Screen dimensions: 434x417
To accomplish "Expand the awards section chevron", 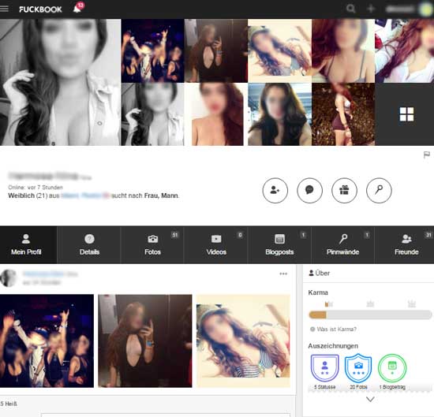I will pyautogui.click(x=370, y=399).
